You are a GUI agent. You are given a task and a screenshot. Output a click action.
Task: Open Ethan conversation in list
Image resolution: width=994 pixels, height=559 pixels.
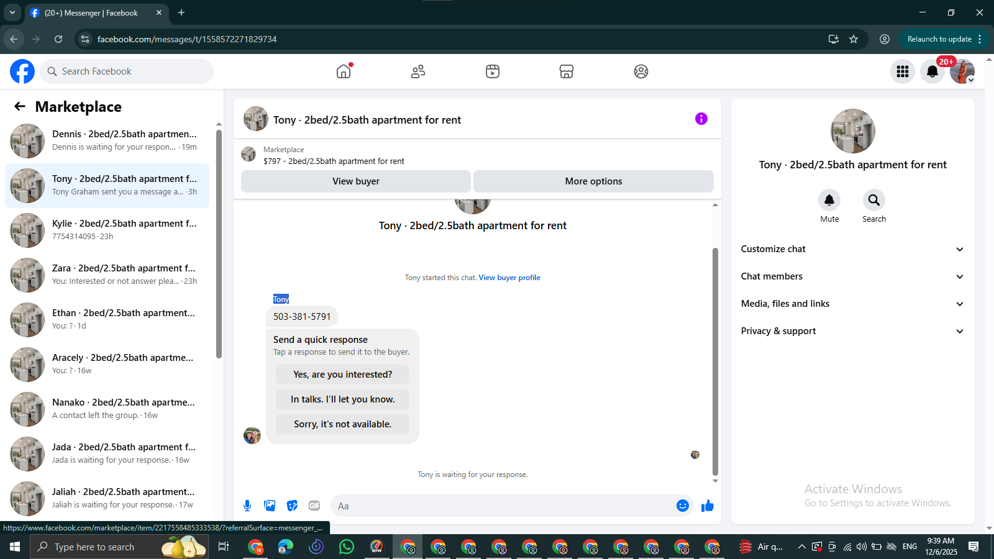click(x=107, y=320)
